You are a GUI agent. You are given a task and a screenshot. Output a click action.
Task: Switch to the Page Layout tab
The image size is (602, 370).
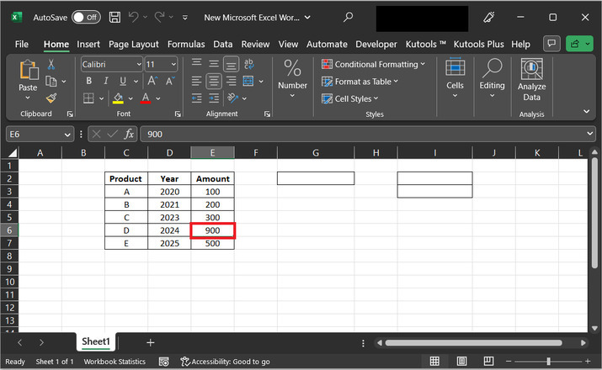click(x=133, y=44)
